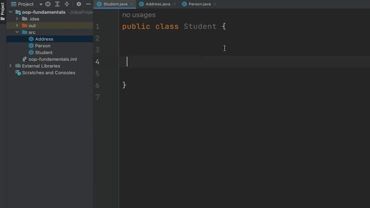
Task: Click the Scratches and Consoles icon
Action: pos(18,73)
